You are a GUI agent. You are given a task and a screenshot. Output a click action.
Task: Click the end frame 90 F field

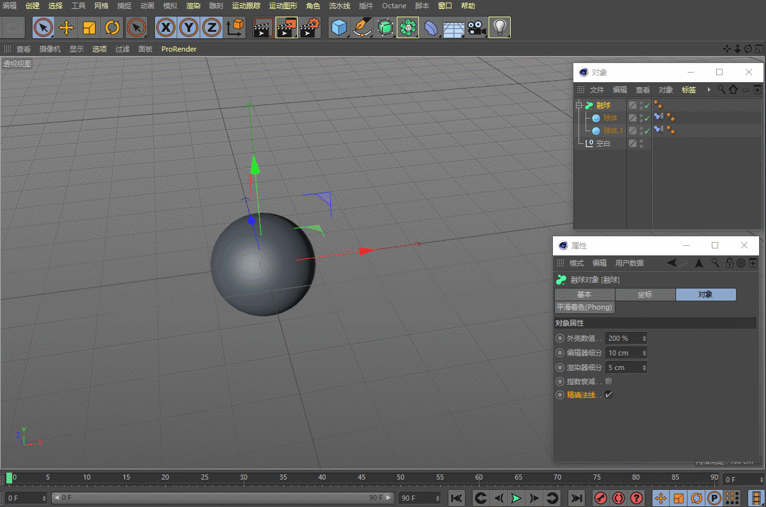[x=420, y=498]
